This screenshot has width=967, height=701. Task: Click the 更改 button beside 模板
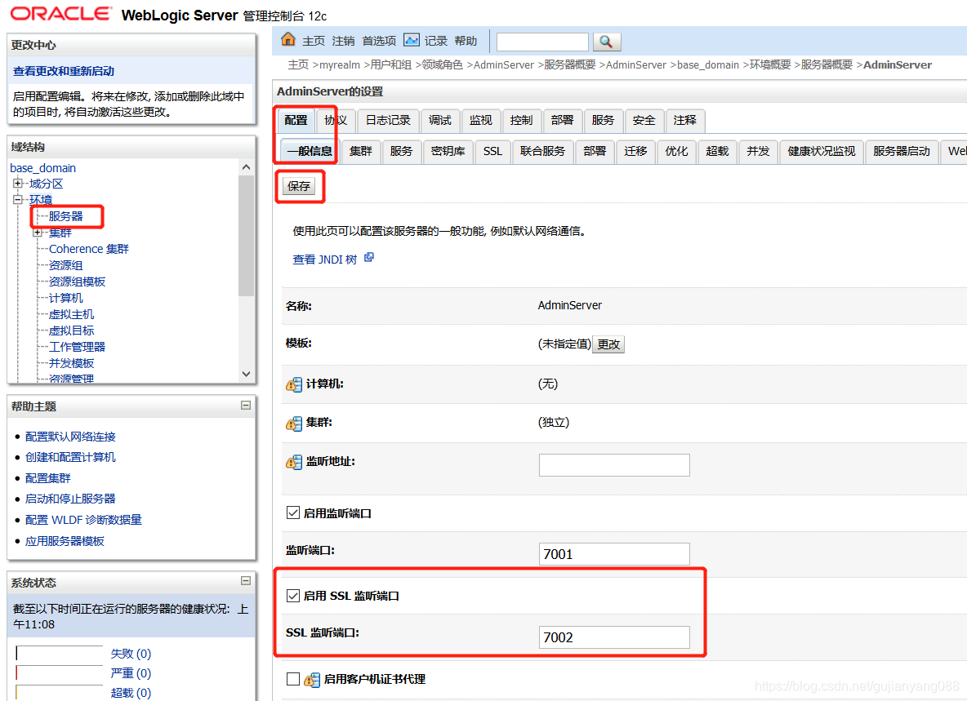[x=608, y=344]
